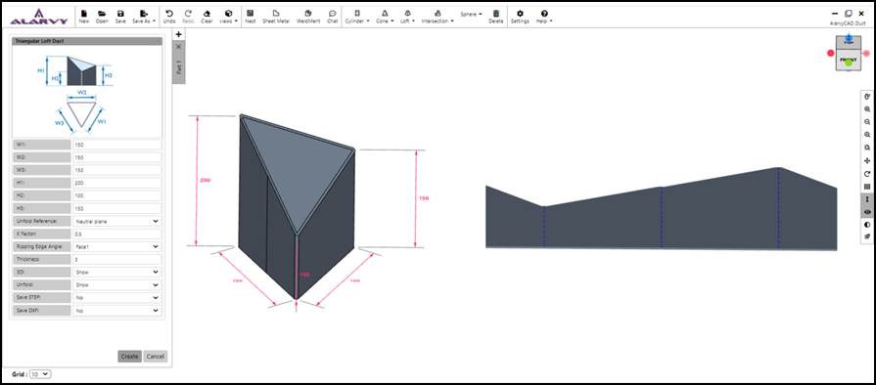This screenshot has height=385, width=876.
Task: Click the rotate view icon in side toolbar
Action: 867,174
